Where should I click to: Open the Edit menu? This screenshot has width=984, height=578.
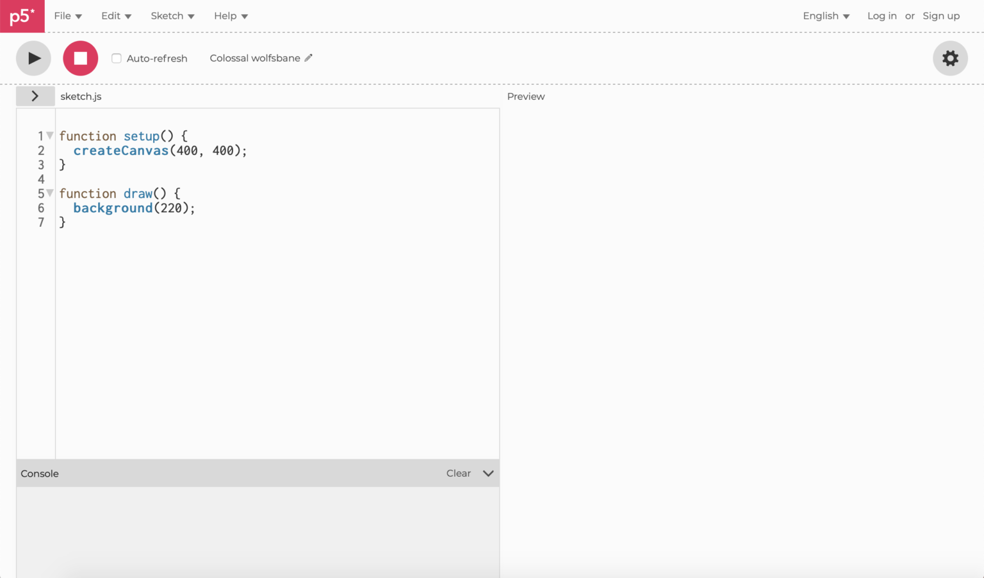tap(116, 16)
